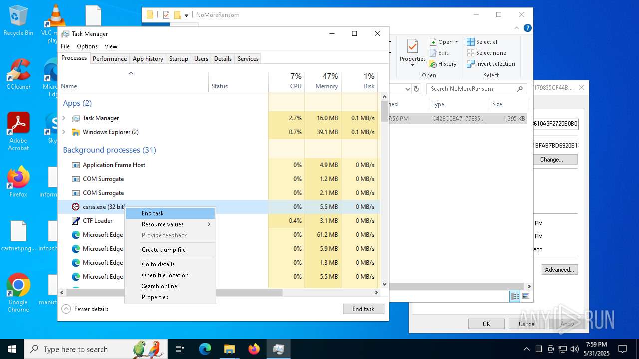
Task: Click the csrss.exe process icon
Action: coord(75,206)
